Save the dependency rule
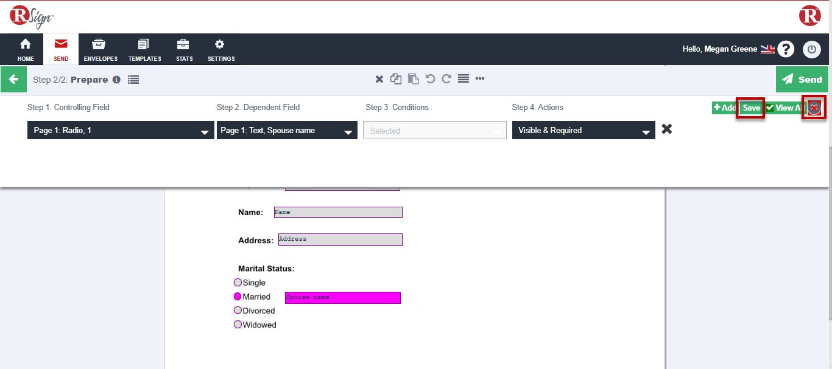 (x=750, y=108)
